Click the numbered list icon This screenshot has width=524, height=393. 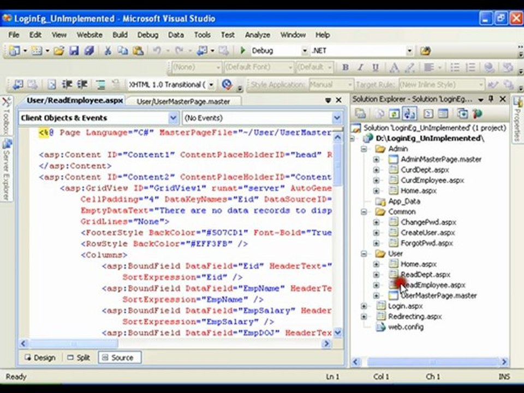tap(471, 68)
